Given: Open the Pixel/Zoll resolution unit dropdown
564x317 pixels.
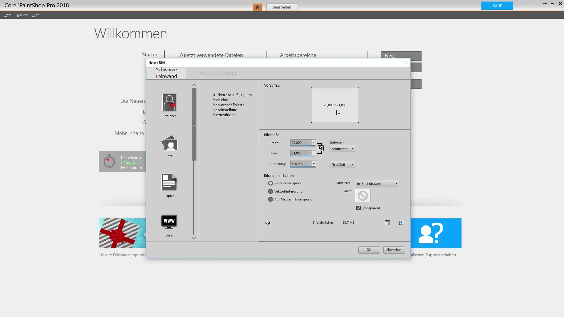Looking at the screenshot, I should pyautogui.click(x=342, y=165).
